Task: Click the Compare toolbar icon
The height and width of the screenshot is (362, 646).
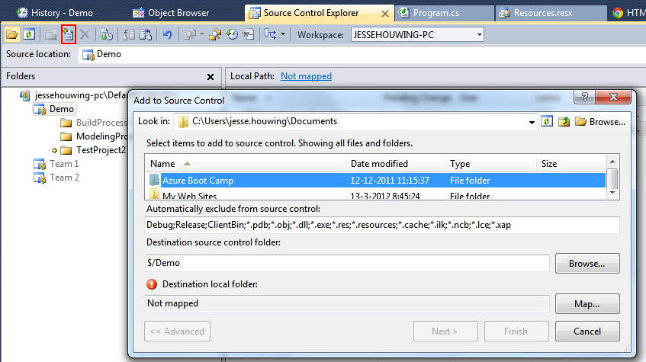Action: coord(190,34)
